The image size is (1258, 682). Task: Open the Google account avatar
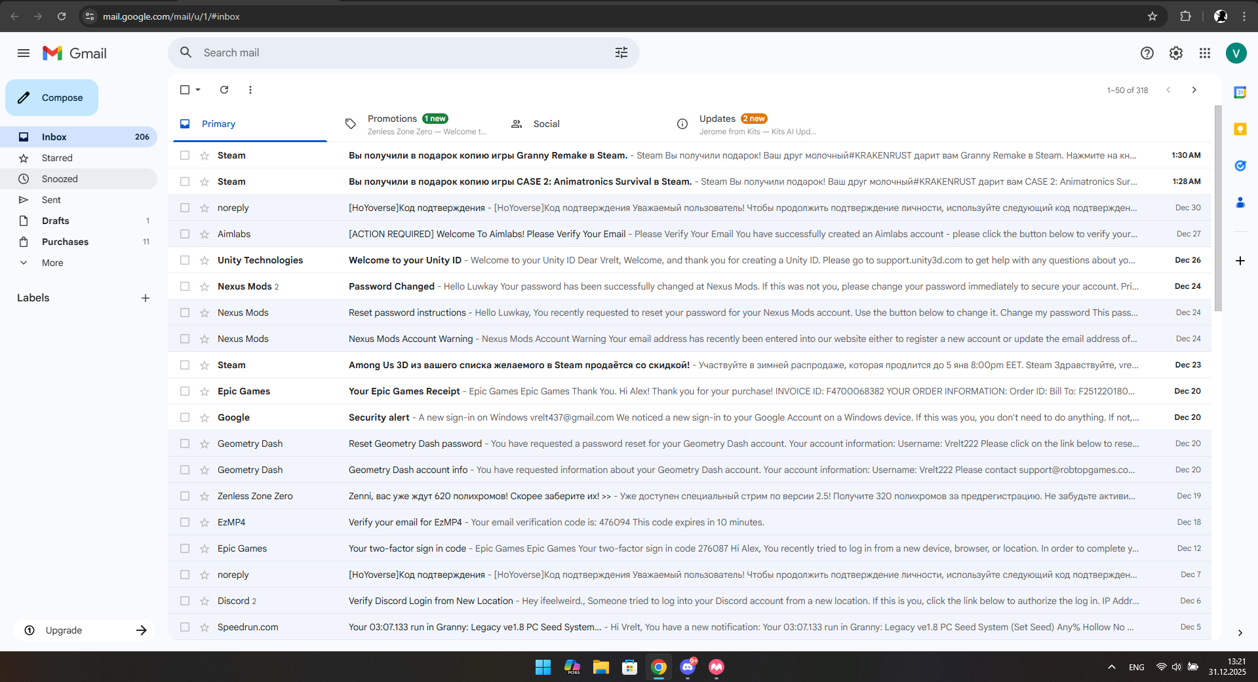tap(1236, 53)
